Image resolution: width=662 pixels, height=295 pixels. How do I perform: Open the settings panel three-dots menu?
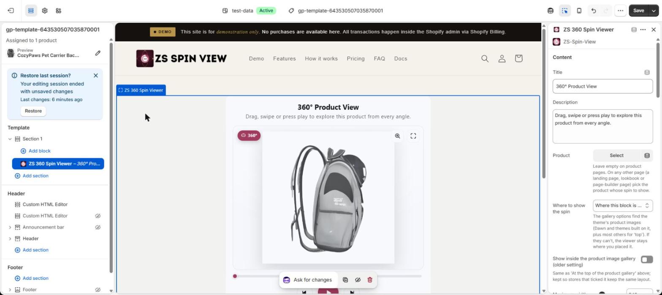pyautogui.click(x=643, y=30)
